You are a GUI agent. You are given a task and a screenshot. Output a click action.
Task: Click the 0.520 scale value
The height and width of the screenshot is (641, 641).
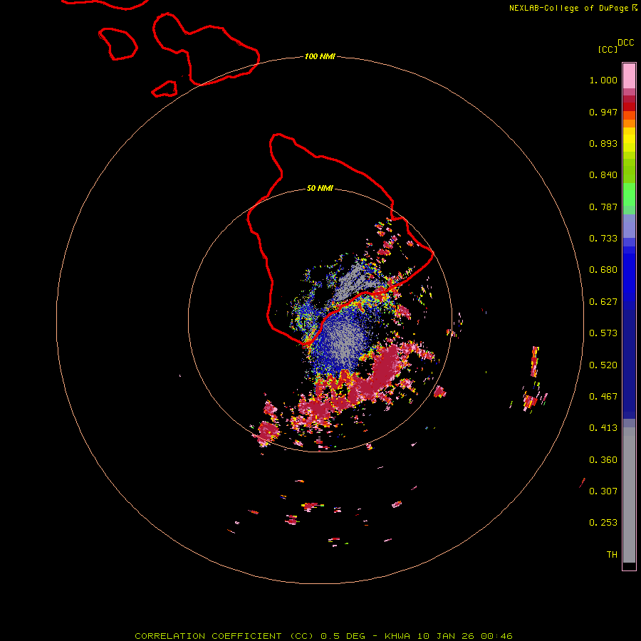(603, 365)
